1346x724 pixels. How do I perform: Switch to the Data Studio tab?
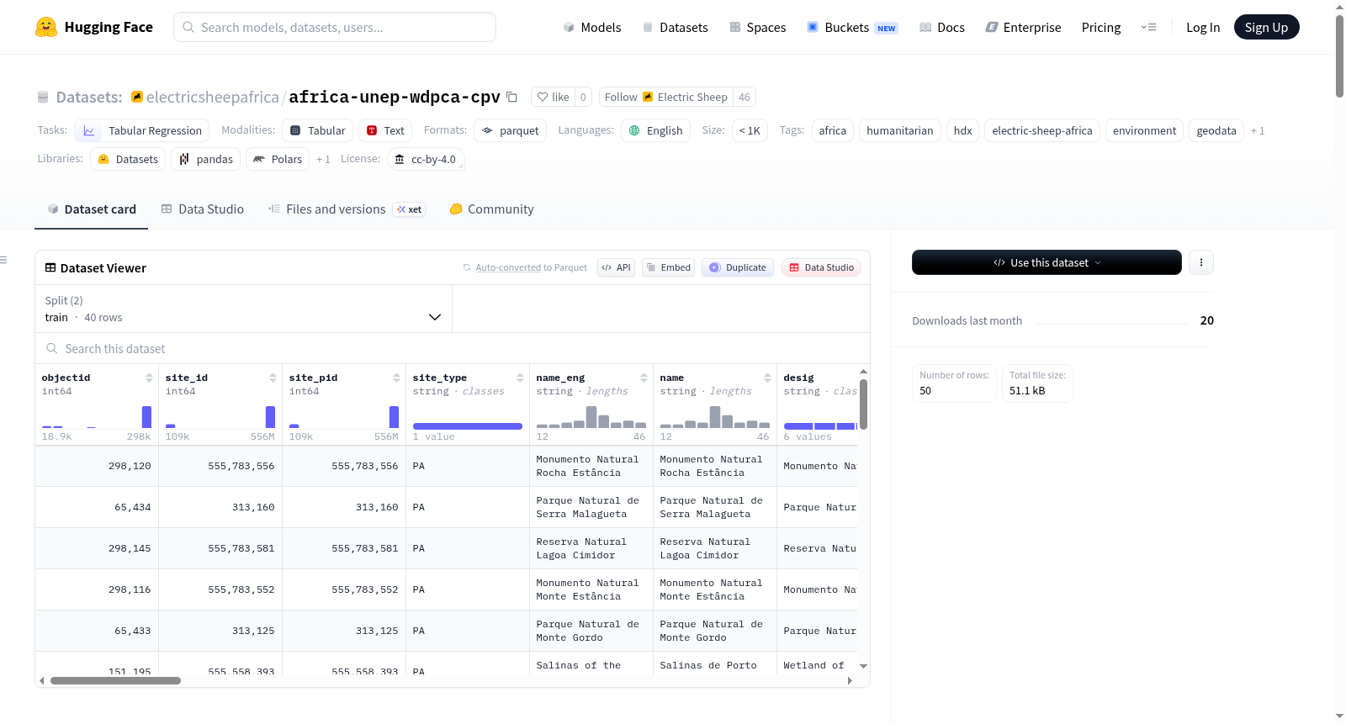pos(203,209)
